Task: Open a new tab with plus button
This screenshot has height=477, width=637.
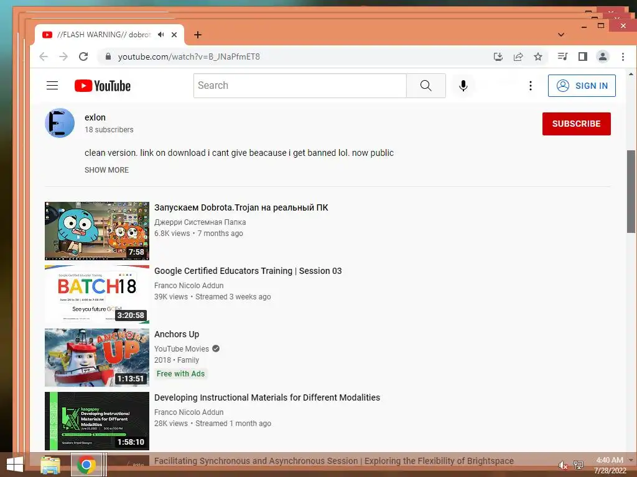Action: pyautogui.click(x=197, y=35)
